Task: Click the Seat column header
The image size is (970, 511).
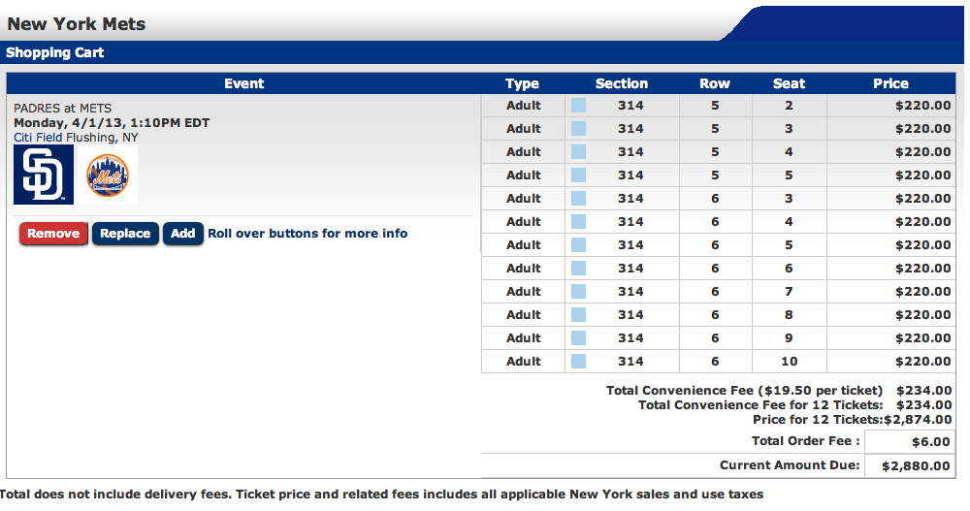Action: click(x=789, y=83)
